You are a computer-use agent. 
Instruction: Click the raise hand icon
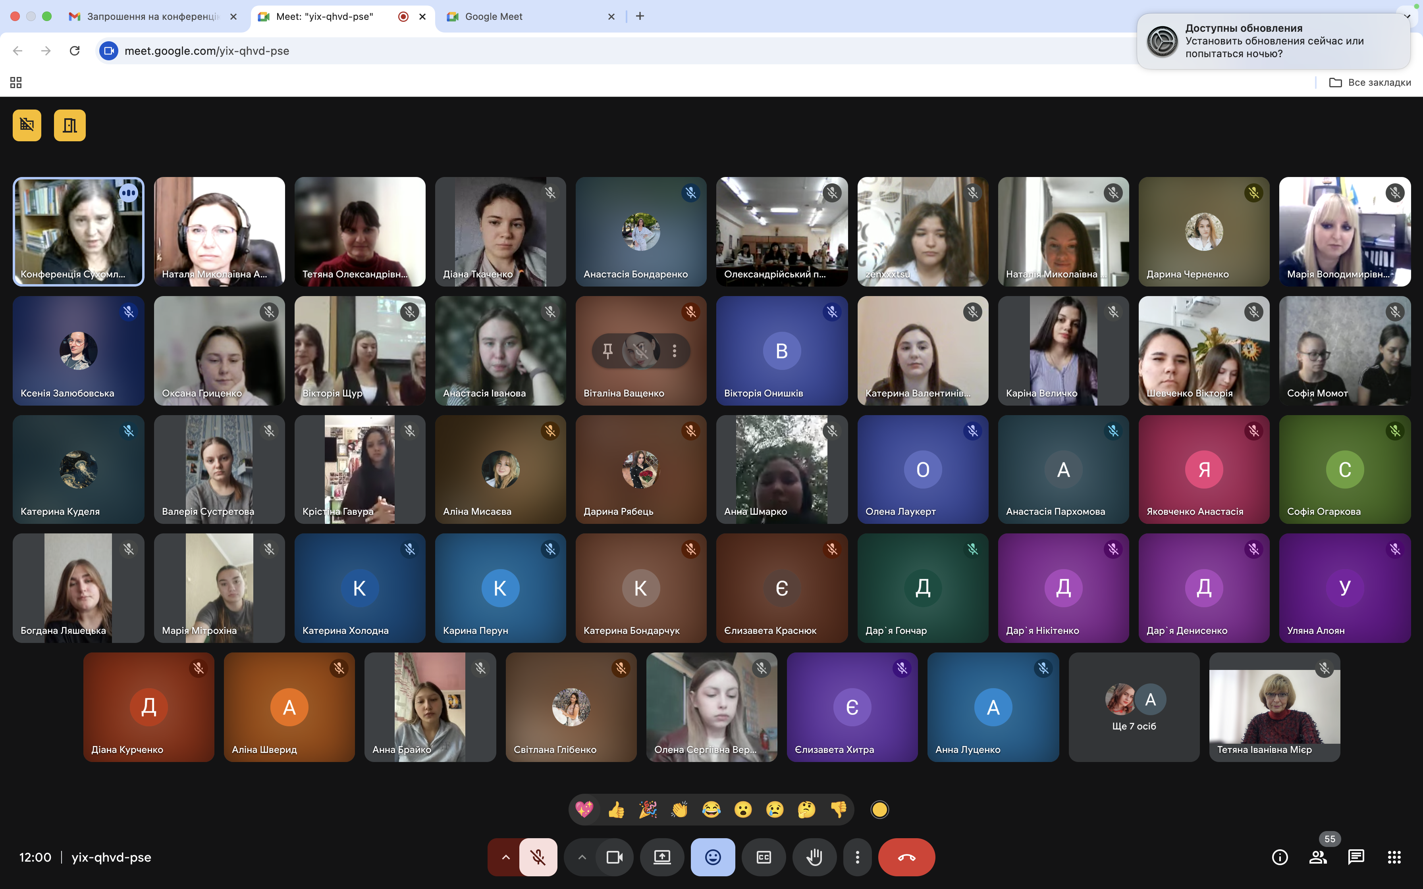pos(814,857)
